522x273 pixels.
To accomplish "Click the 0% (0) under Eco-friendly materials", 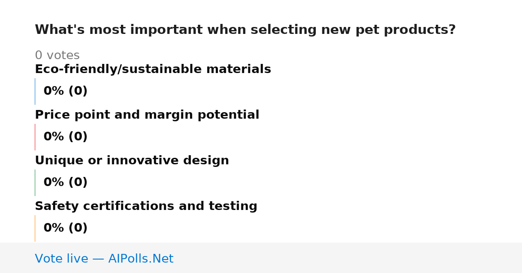I will click(66, 91).
